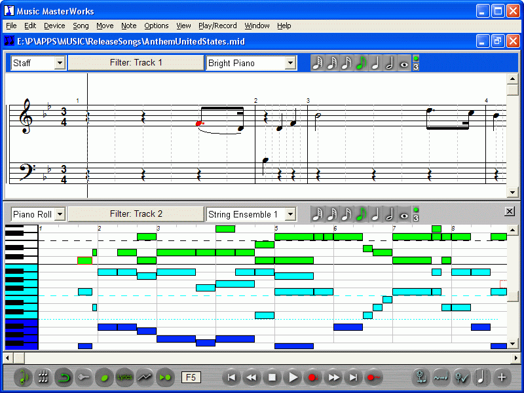
Task: Open the File menu
Action: pyautogui.click(x=11, y=26)
